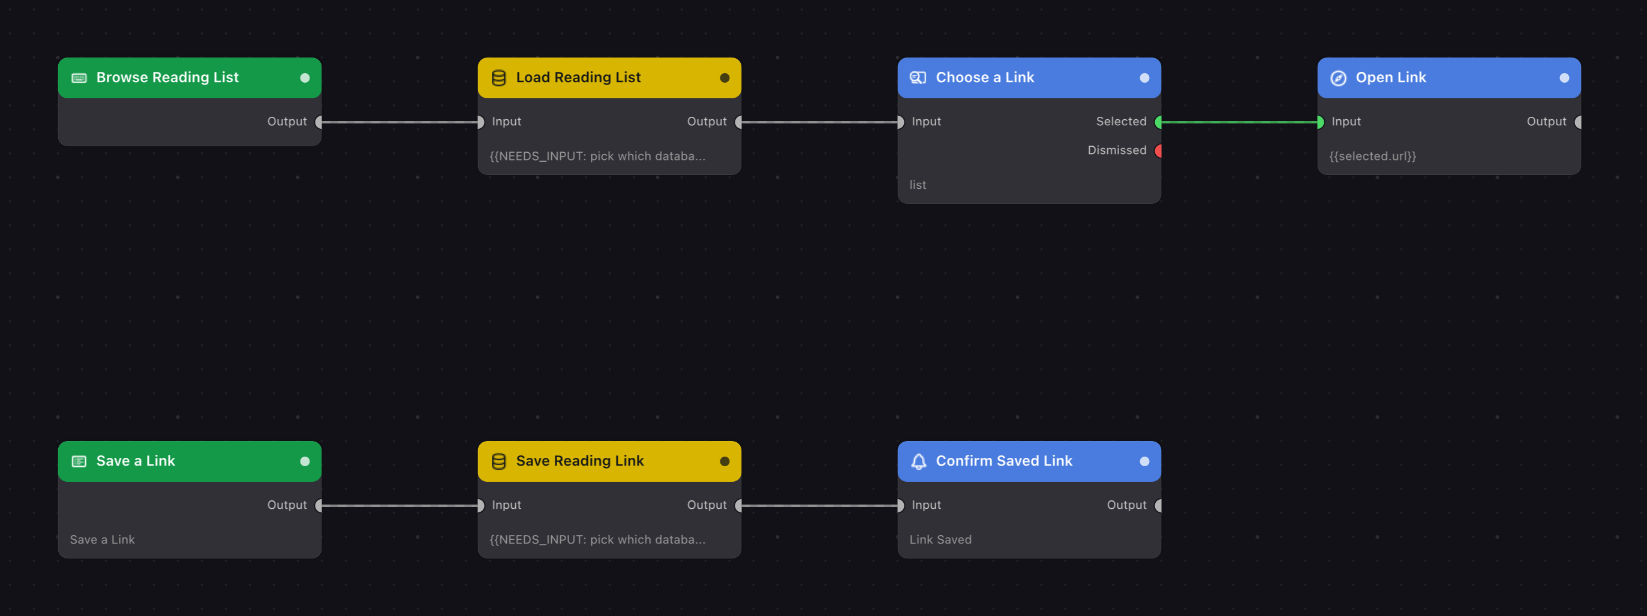The width and height of the screenshot is (1647, 616).
Task: Click NEEDS_INPUT text in Load Reading List
Action: (598, 156)
